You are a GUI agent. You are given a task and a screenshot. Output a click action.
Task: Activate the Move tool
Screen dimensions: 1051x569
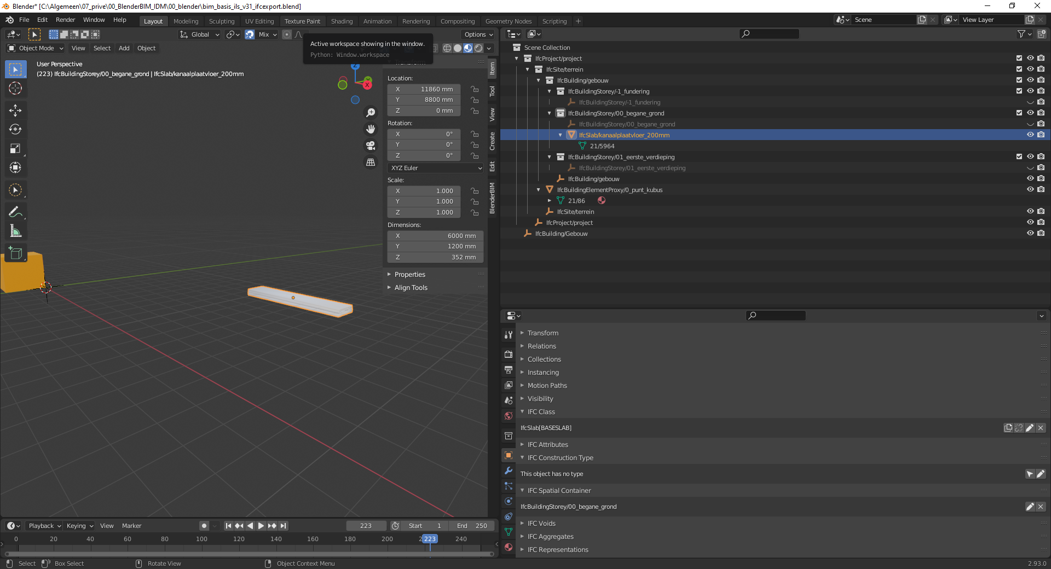[x=15, y=111]
